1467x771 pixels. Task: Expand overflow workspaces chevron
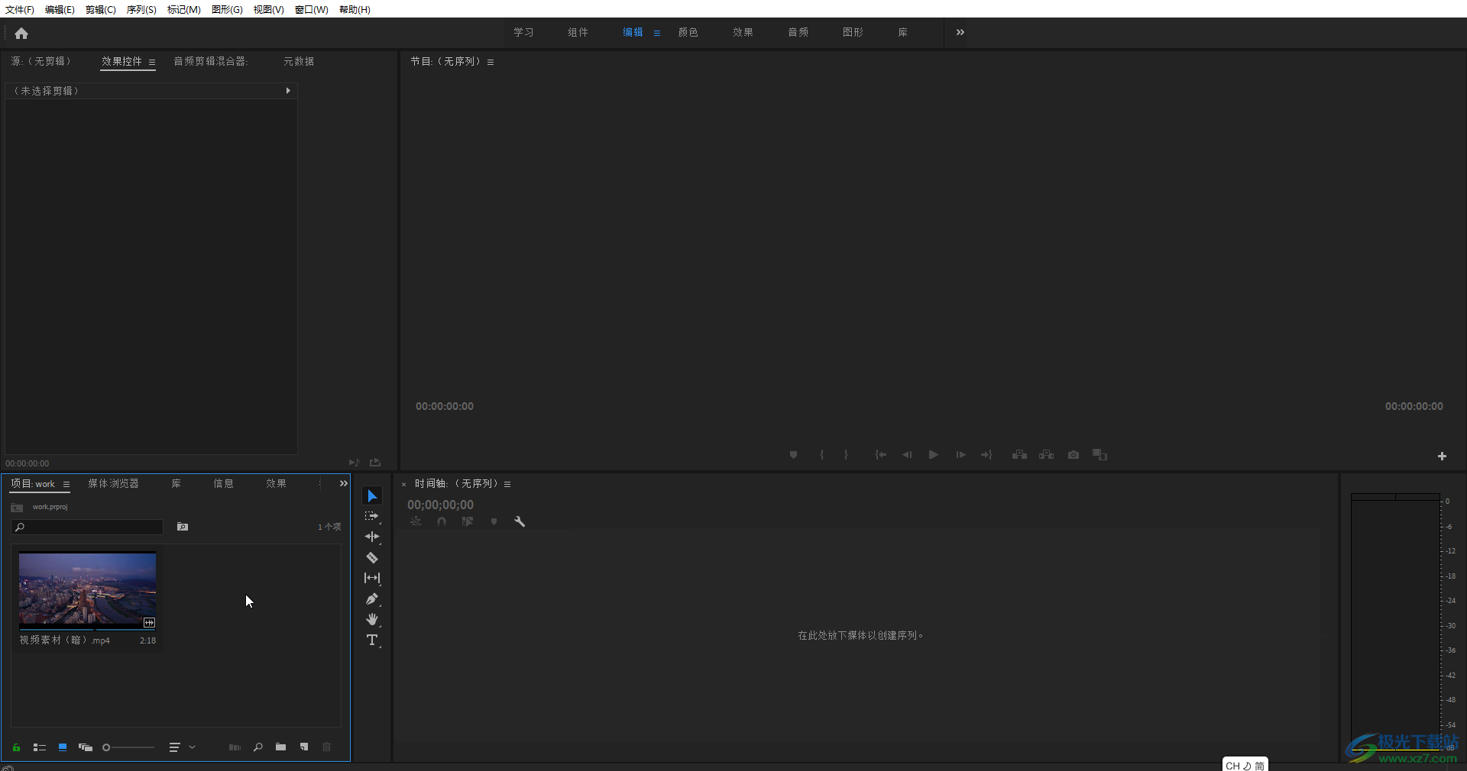coord(960,32)
